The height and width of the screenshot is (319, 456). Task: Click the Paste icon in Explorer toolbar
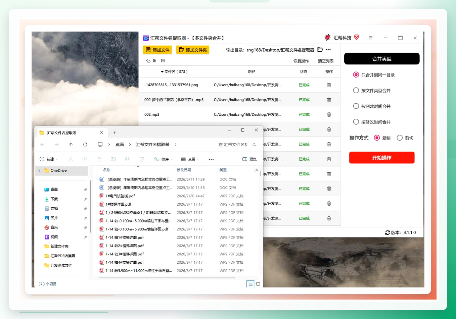click(x=99, y=159)
